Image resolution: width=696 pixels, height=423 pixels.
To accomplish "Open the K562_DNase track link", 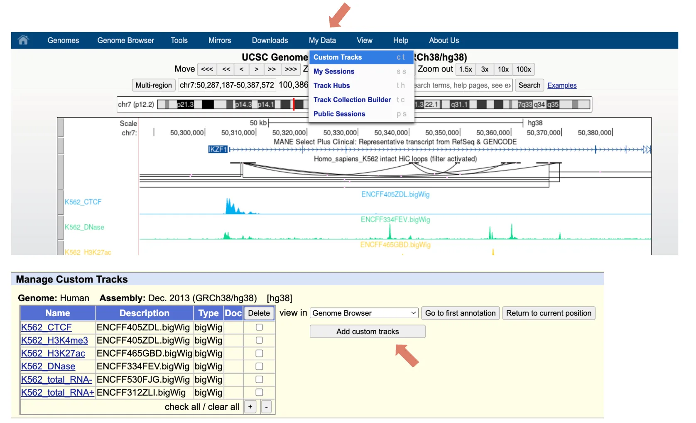I will click(x=48, y=366).
